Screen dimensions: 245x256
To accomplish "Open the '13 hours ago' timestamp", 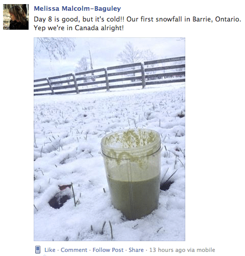I will tap(167, 250).
